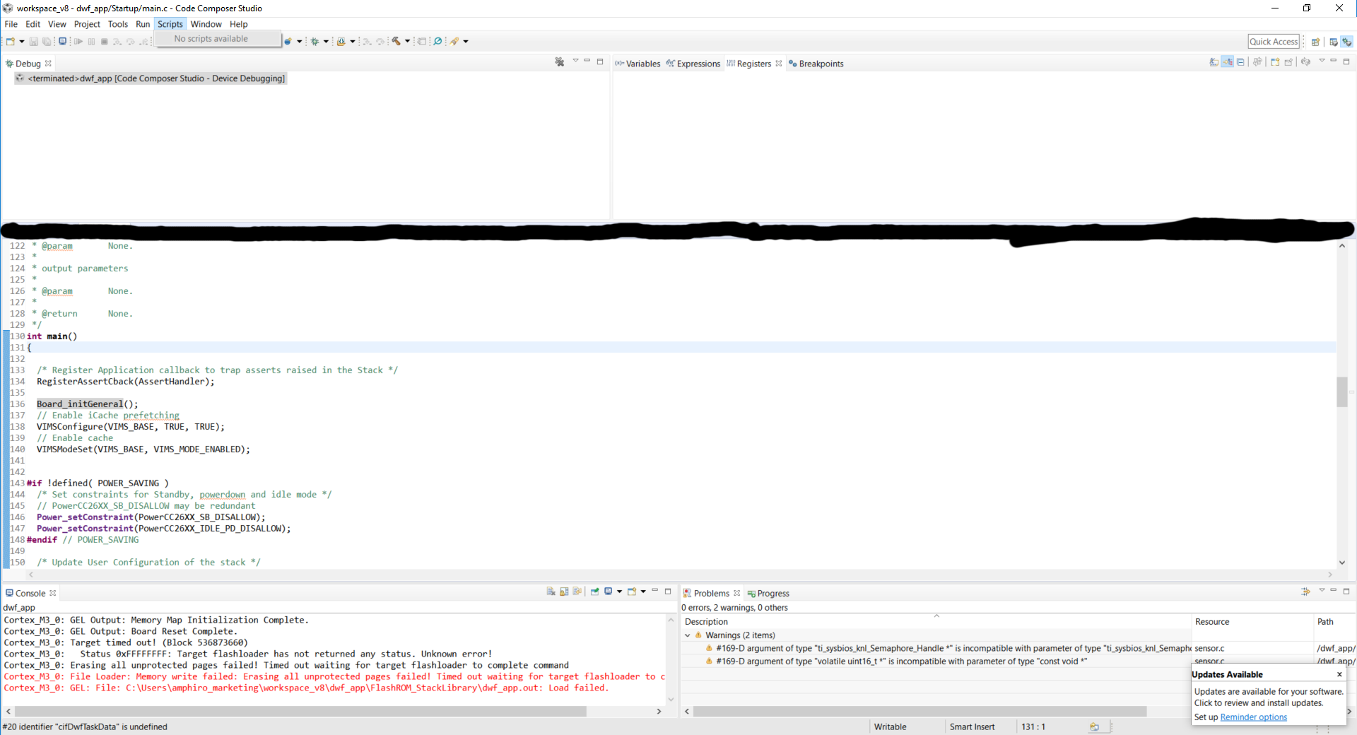Click the Remove All Terminated Launches icon
The height and width of the screenshot is (735, 1357).
point(559,62)
